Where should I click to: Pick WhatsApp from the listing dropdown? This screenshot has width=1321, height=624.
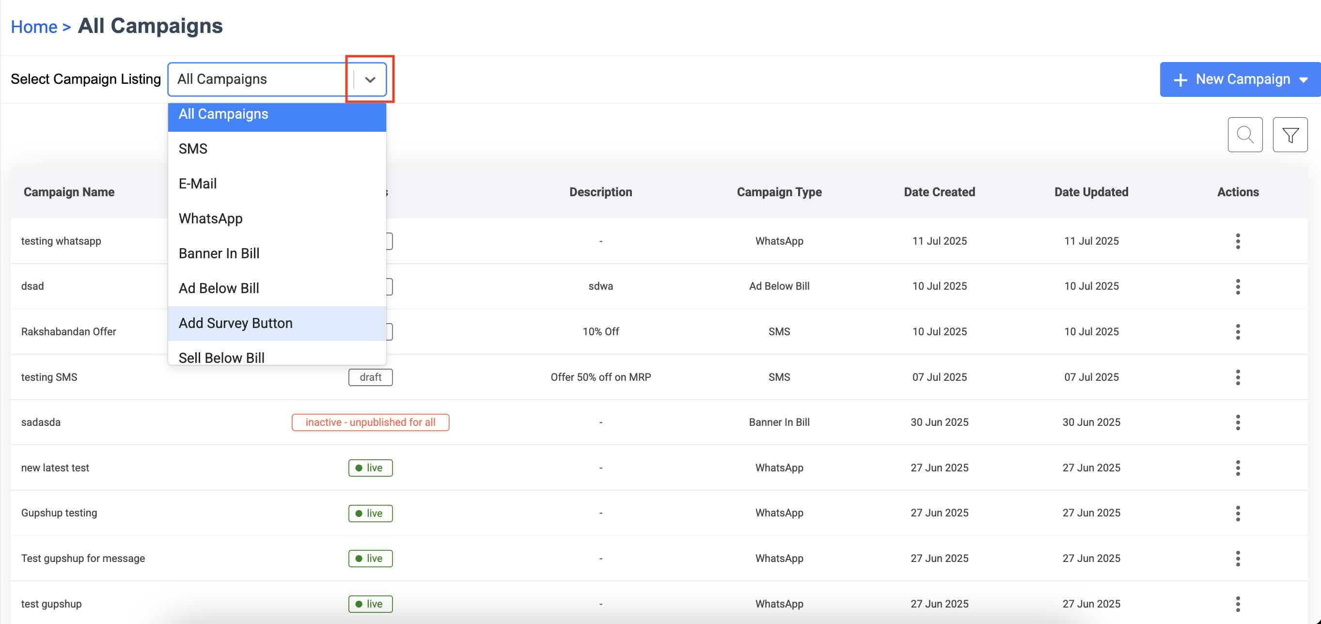pos(210,218)
